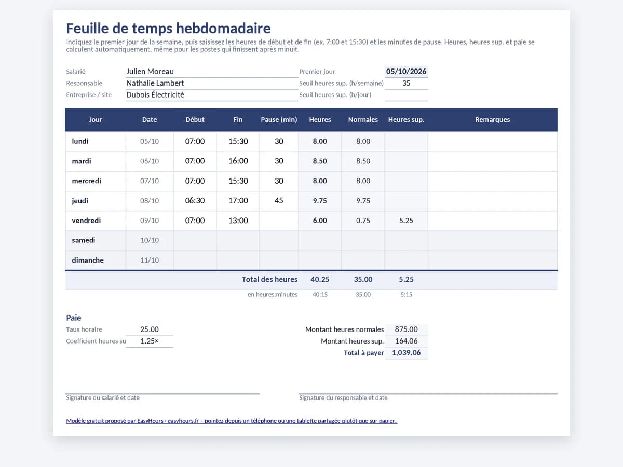Click lundi Remarques cell

[x=493, y=141]
